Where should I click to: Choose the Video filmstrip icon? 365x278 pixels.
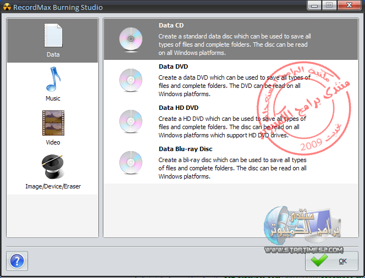click(53, 123)
